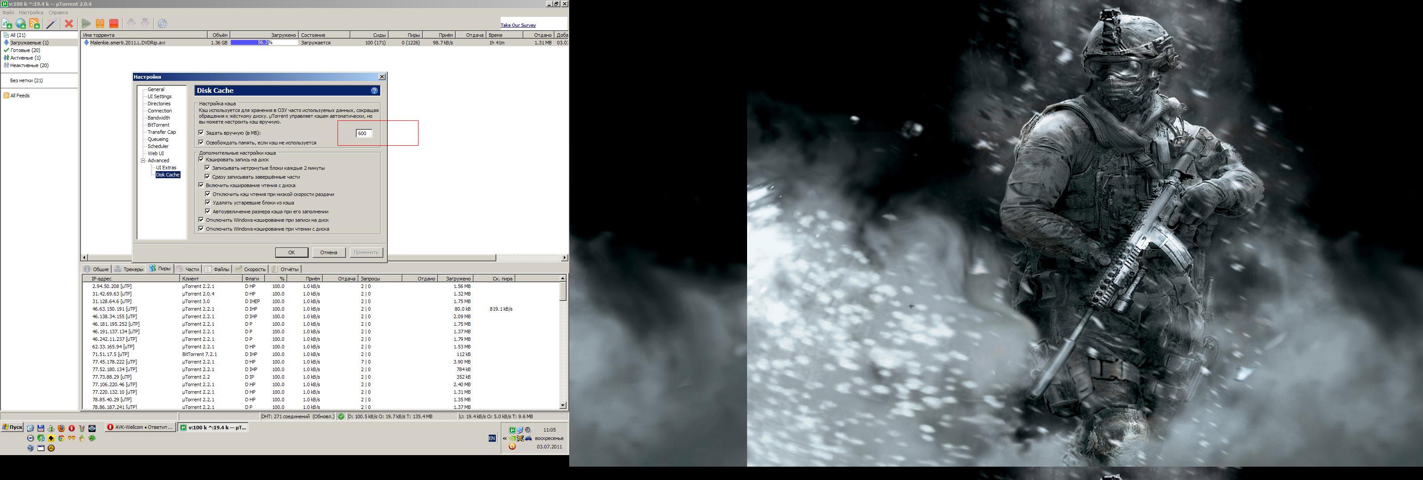
Task: Click the µTorrent tray icon
Action: [x=513, y=430]
